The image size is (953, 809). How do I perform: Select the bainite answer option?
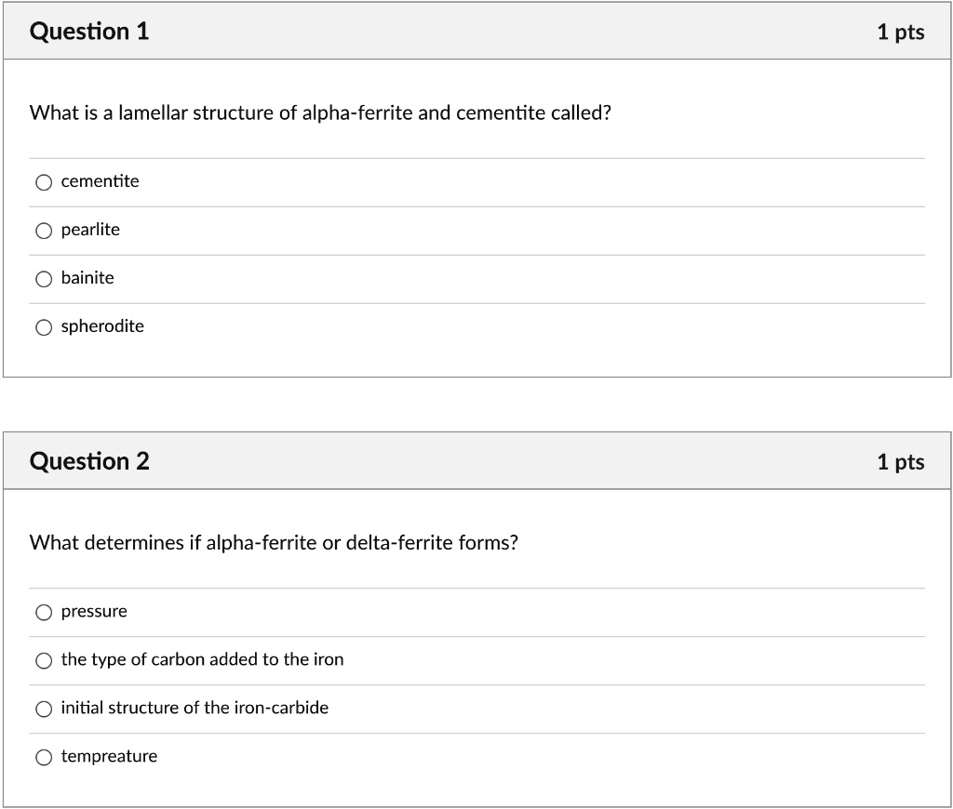coord(87,278)
